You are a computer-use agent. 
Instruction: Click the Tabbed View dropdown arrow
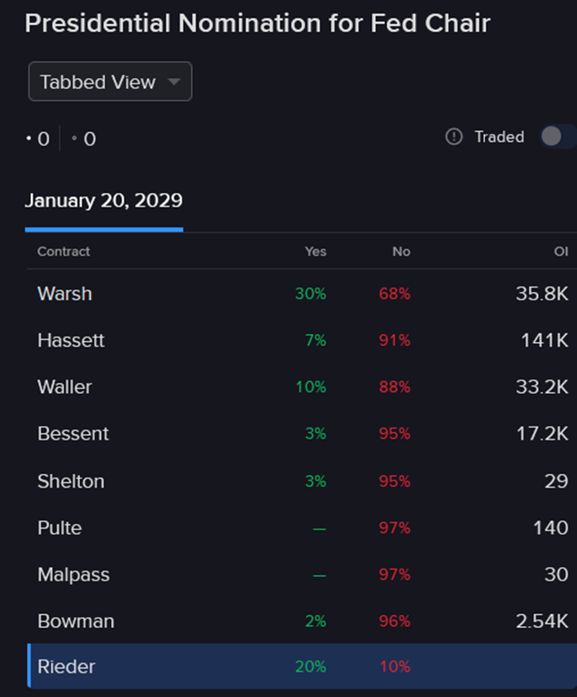click(x=174, y=82)
